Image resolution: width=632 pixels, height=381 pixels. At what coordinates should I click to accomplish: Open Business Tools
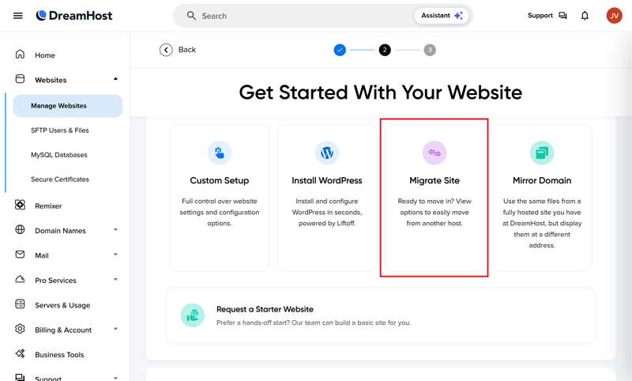click(59, 355)
